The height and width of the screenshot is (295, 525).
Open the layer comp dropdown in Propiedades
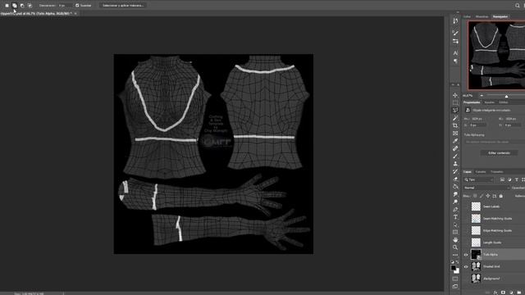tap(495, 142)
